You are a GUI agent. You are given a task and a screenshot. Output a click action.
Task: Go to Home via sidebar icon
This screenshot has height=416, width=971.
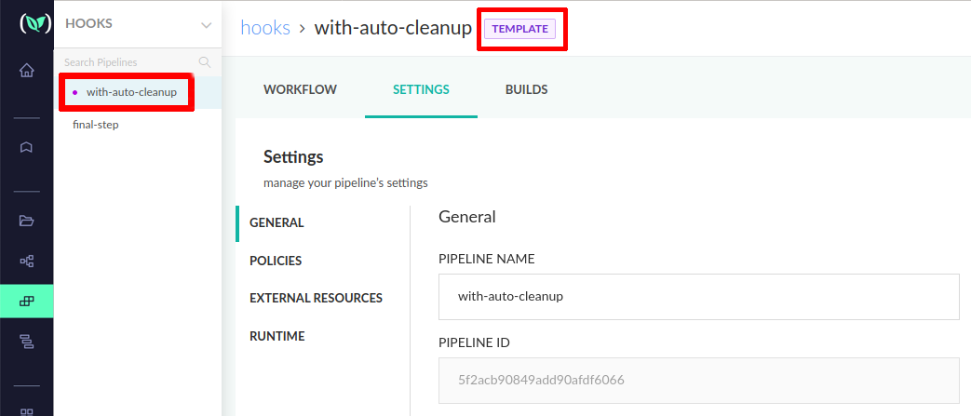coord(26,71)
